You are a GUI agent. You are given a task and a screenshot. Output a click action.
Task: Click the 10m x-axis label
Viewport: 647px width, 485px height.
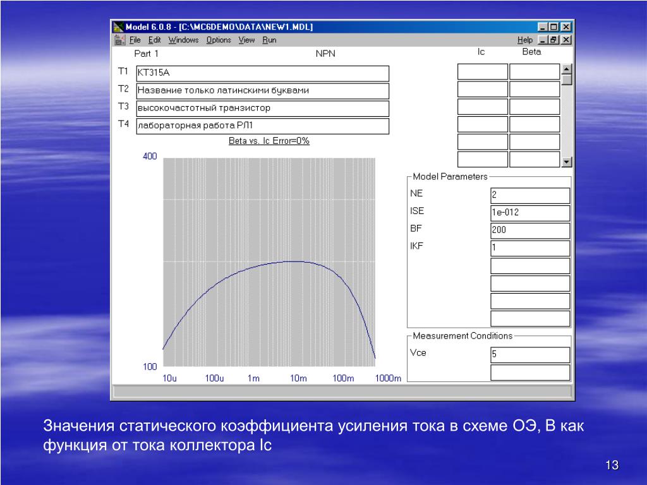point(298,378)
